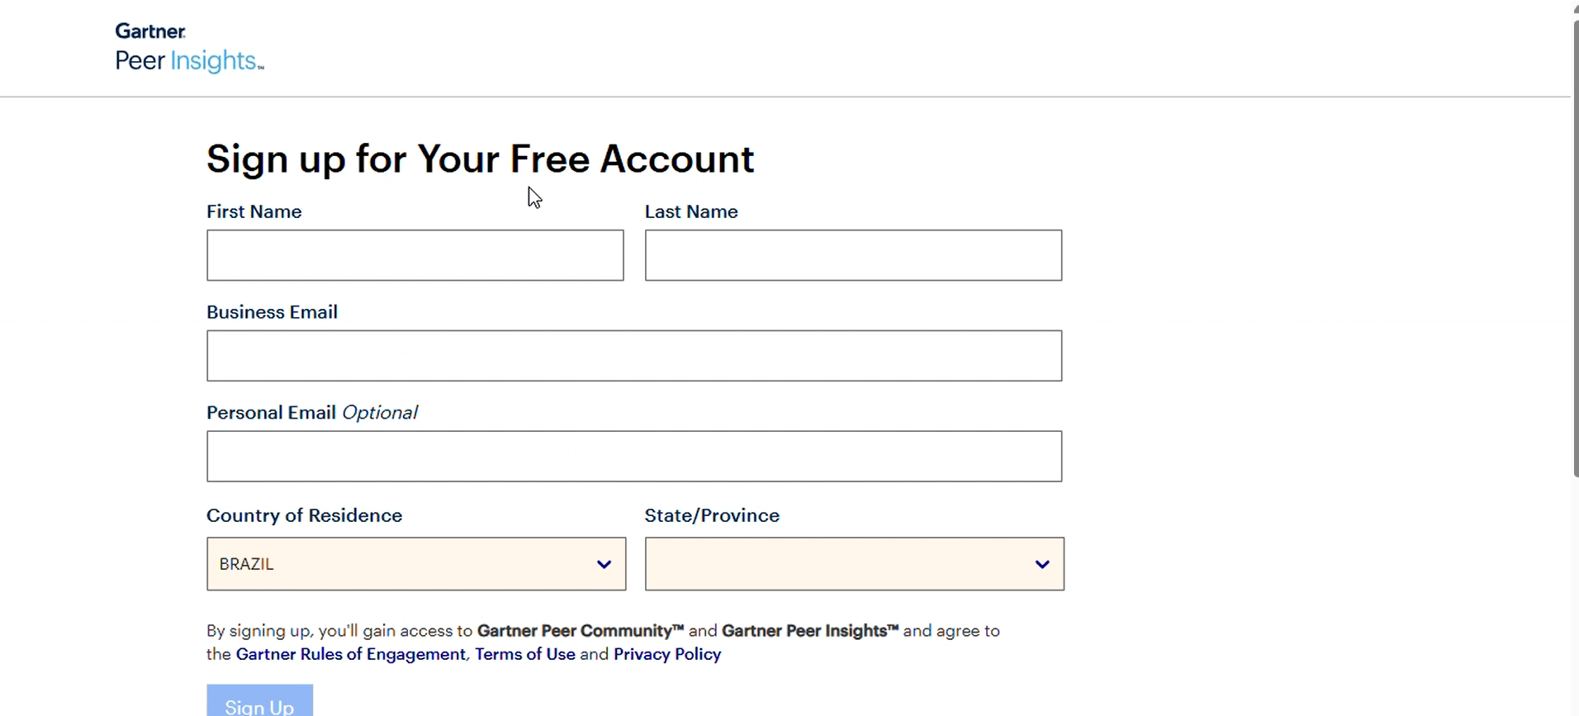Click the optional Personal Email field
Screen dimensions: 1579x716
pos(633,457)
